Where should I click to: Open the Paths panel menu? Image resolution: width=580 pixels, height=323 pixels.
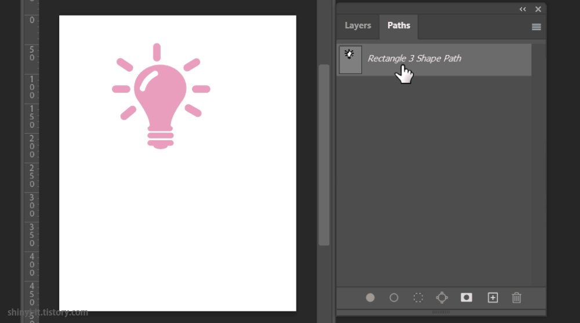click(x=536, y=27)
